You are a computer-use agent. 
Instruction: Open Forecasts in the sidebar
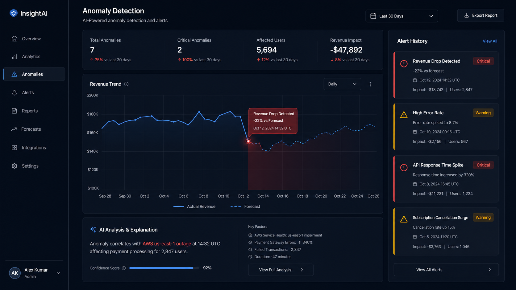34,129
